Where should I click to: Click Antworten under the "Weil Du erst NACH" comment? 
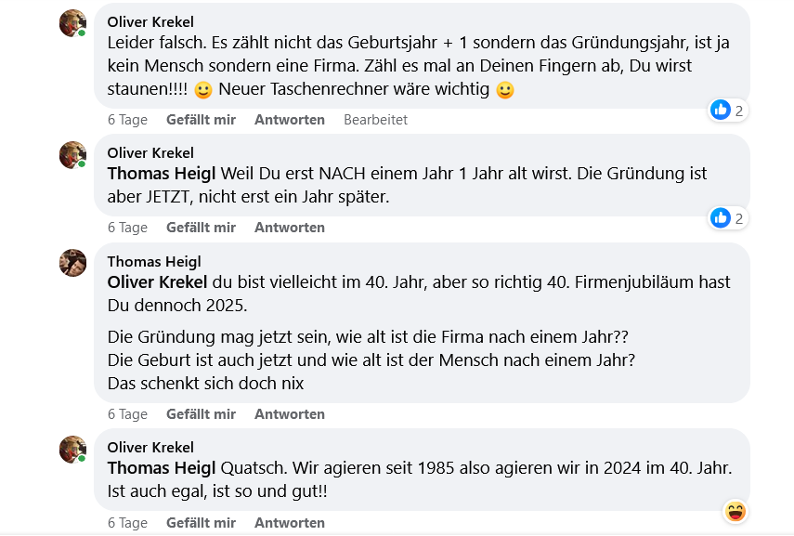coord(290,228)
